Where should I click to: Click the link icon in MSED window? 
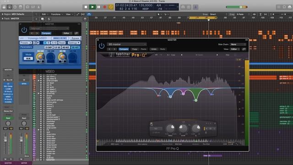click(x=76, y=33)
